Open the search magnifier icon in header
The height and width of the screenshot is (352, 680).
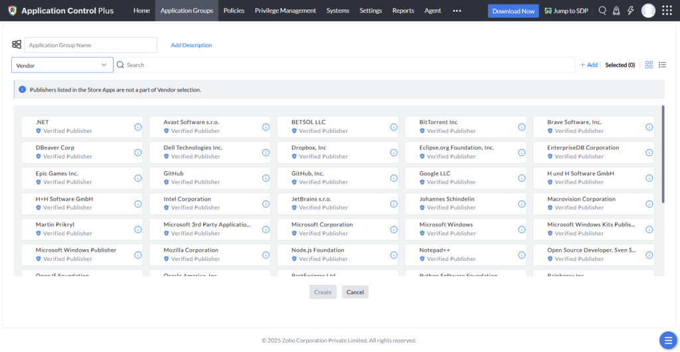click(x=602, y=11)
